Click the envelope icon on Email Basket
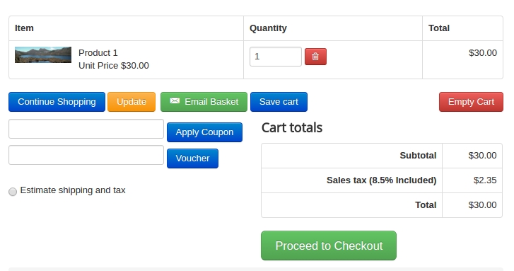The height and width of the screenshot is (271, 514). pos(175,100)
